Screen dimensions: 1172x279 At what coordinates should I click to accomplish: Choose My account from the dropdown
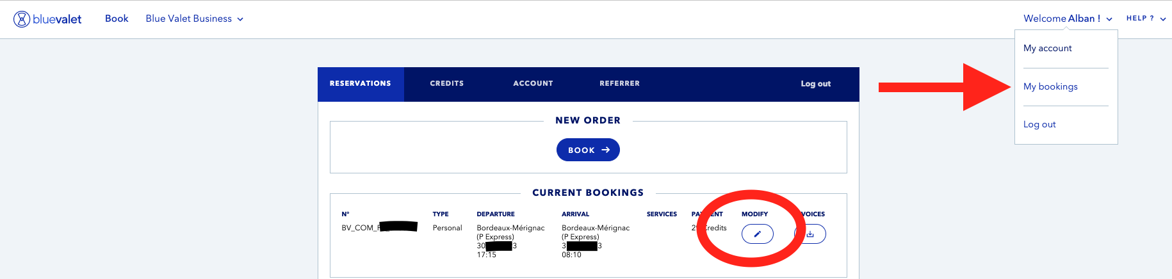coord(1048,48)
